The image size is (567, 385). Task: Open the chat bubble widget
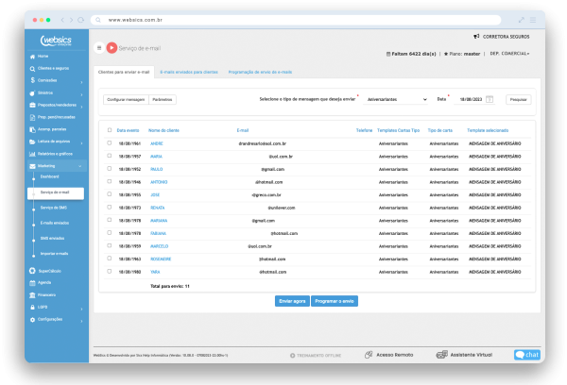pos(527,355)
